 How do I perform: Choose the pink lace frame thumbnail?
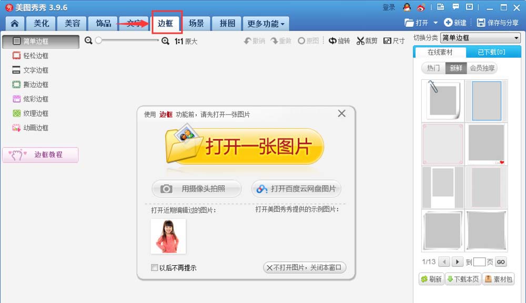click(443, 144)
